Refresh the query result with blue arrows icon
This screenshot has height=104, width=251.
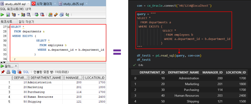[x=14, y=72]
